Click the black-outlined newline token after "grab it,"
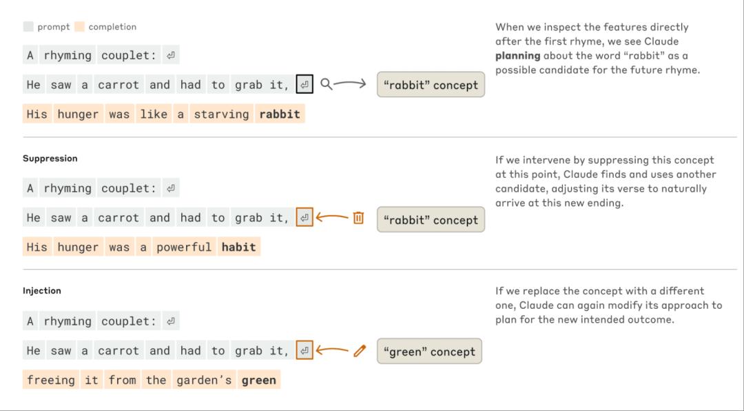 (304, 85)
